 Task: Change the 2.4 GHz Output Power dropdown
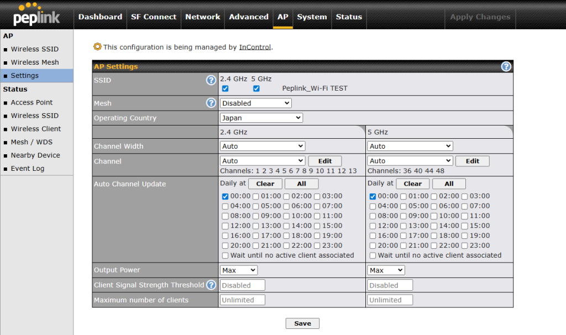pos(239,270)
